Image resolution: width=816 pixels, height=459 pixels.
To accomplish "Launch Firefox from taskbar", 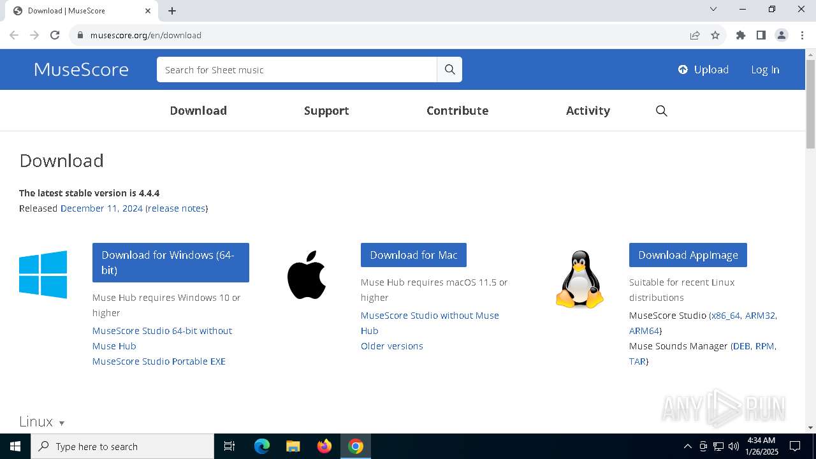I will pos(324,446).
